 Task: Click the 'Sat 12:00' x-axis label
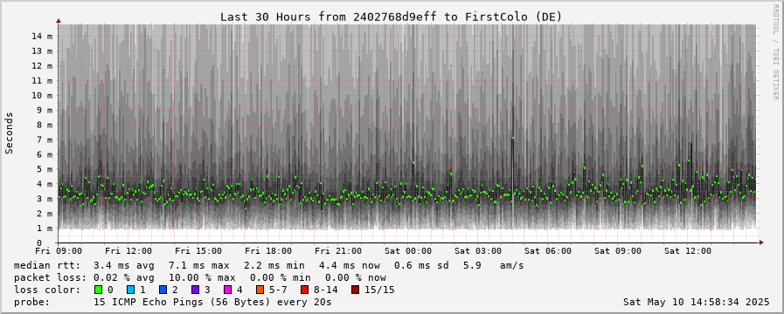coord(688,250)
